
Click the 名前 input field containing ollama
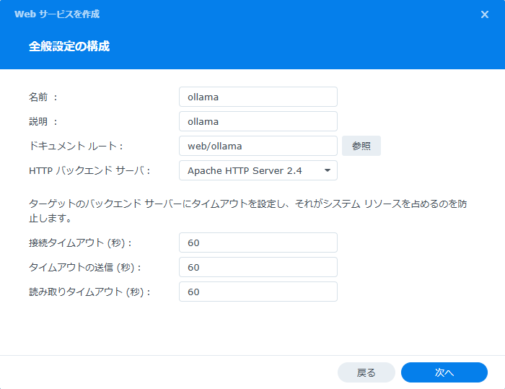[x=258, y=97]
